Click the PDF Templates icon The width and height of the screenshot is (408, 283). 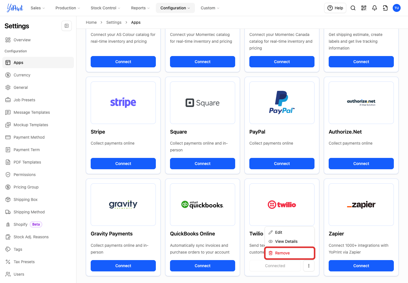(8, 162)
